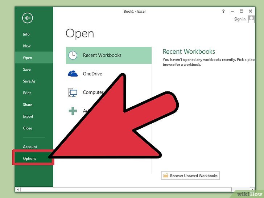Click the clock icon for Recent Workbooks
The image size is (264, 198).
73,55
